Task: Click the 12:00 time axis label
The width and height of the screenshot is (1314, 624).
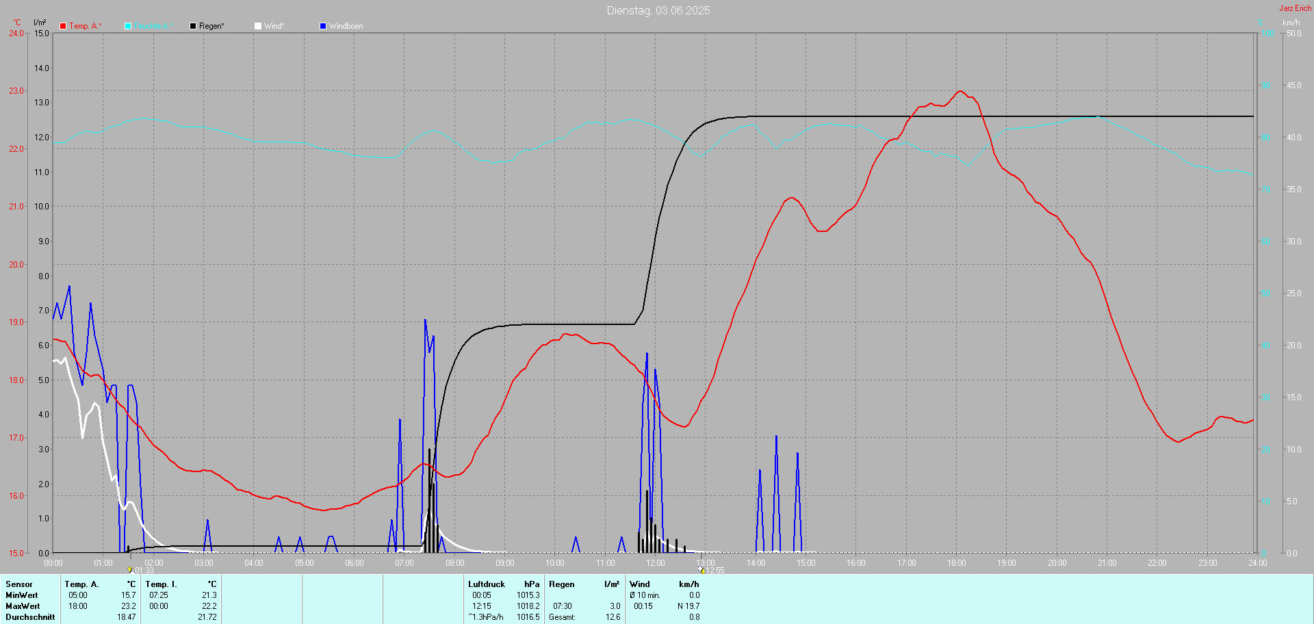Action: coord(656,563)
